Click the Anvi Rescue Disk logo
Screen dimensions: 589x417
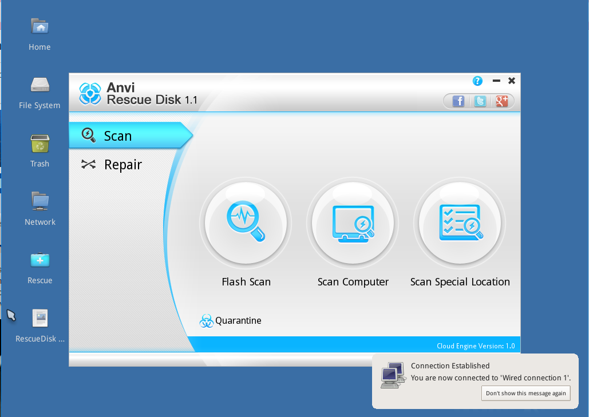click(90, 93)
